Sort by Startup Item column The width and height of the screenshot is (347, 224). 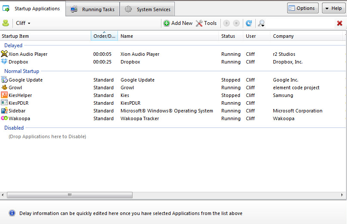pos(45,36)
